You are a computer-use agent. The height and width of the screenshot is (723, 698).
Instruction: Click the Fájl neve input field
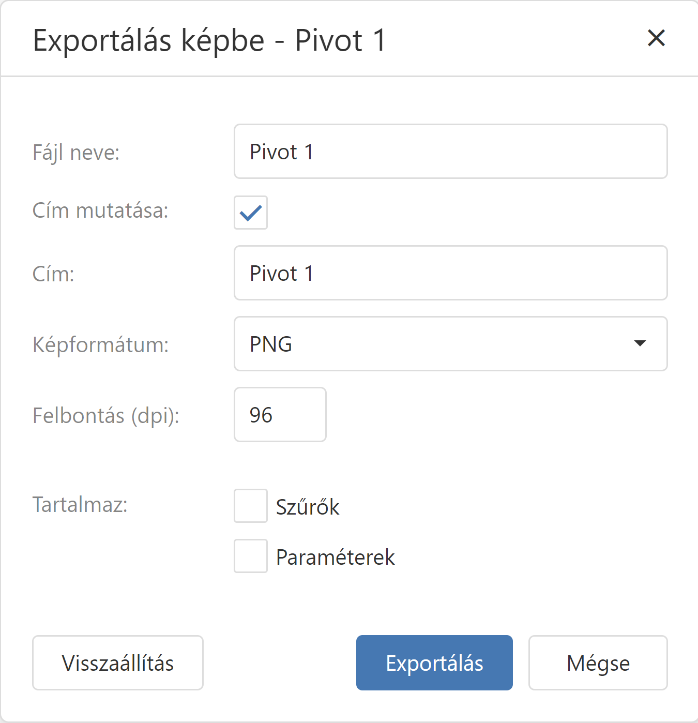pyautogui.click(x=450, y=152)
